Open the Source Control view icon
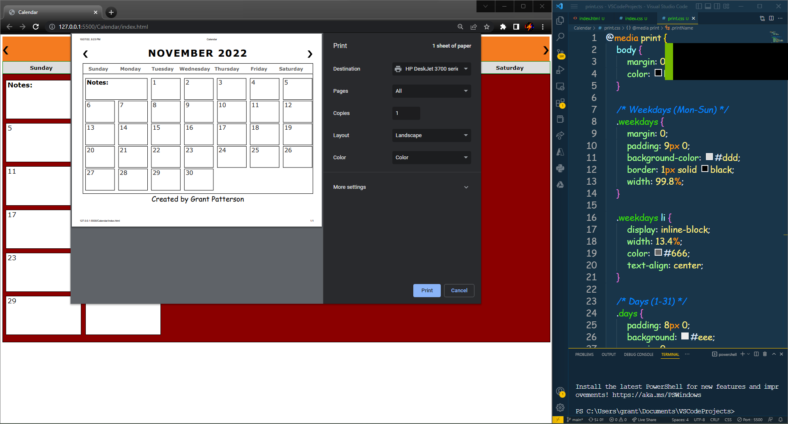Image resolution: width=788 pixels, height=424 pixels. click(x=560, y=54)
